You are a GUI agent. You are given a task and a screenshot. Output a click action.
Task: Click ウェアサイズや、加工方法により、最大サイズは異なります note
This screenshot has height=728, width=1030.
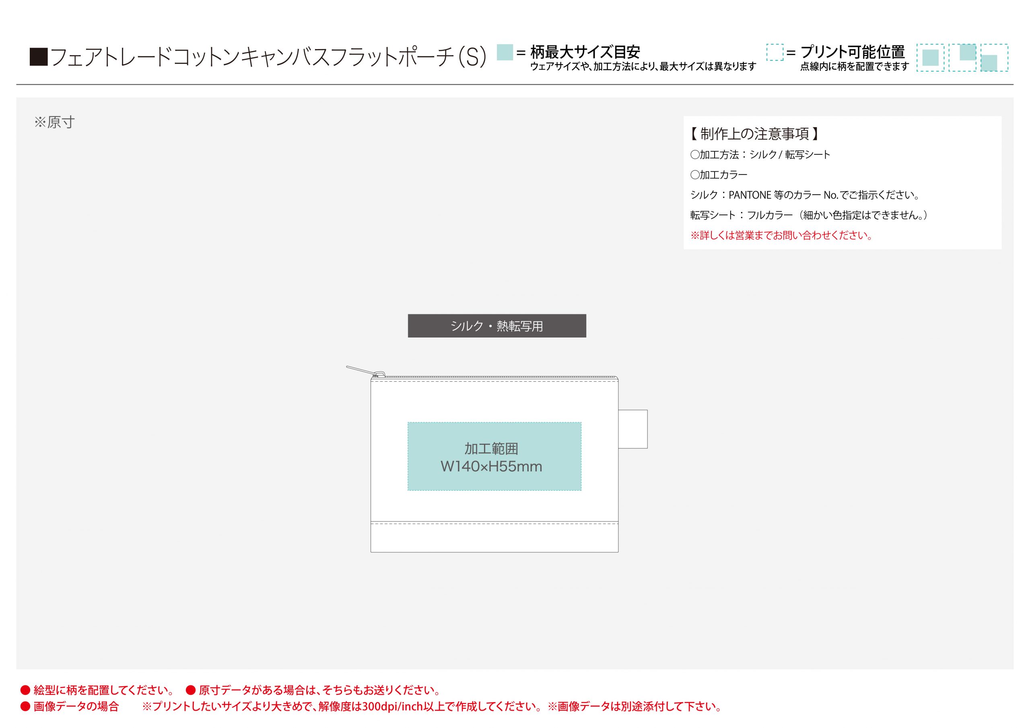[x=643, y=66]
